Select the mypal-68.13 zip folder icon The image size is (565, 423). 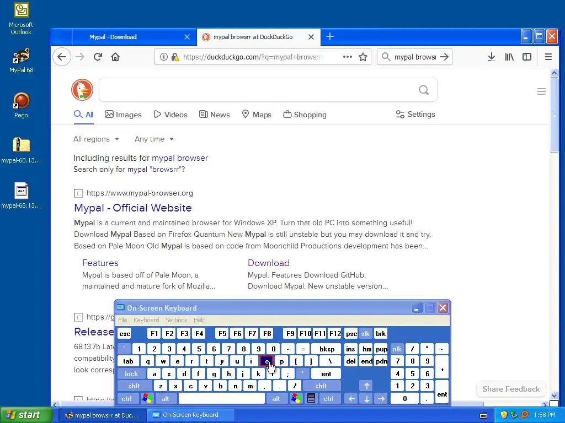[21, 150]
